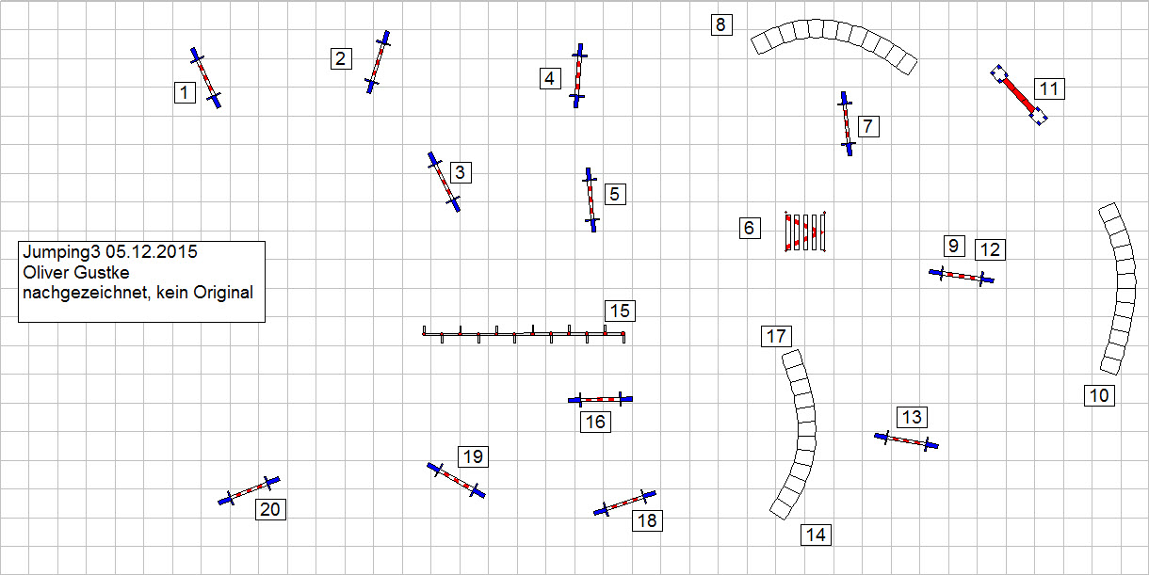Click the jump hurdle beside label 2
This screenshot has width=1149, height=575.
(x=378, y=61)
